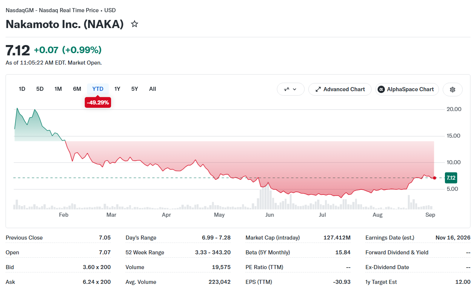Viewport: 476px width, 292px height.
Task: Select the 5Y time range
Action: pyautogui.click(x=135, y=89)
